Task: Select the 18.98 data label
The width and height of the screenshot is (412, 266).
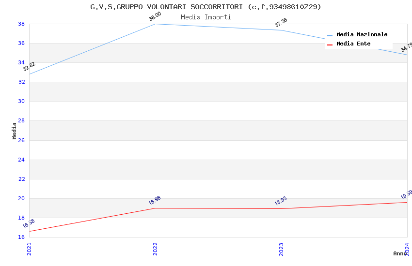Action: pos(155,200)
